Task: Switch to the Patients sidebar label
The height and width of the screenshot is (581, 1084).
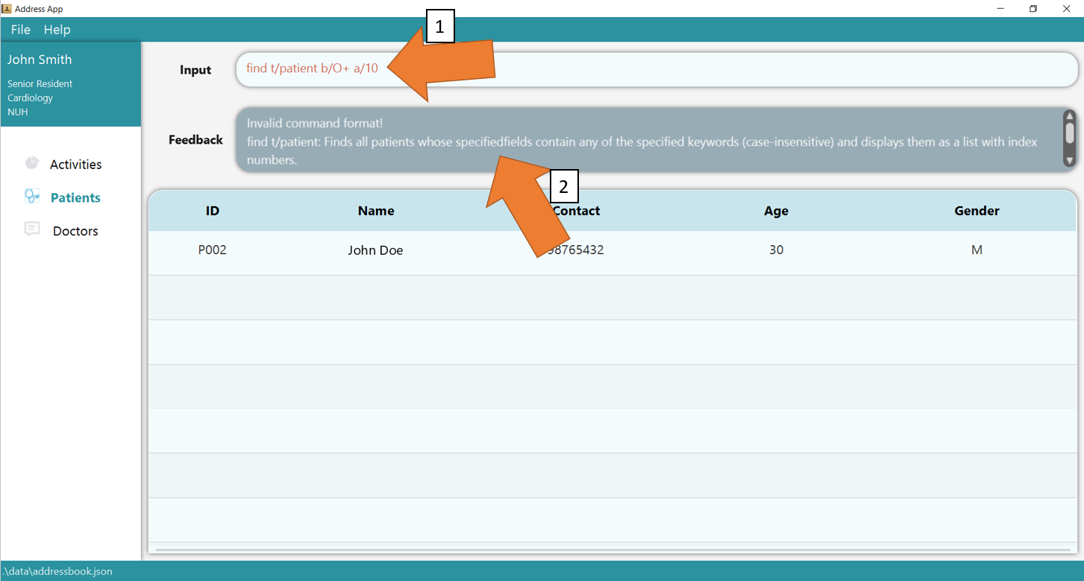Action: [x=75, y=198]
